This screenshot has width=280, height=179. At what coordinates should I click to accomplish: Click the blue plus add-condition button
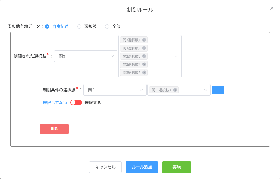click(218, 90)
